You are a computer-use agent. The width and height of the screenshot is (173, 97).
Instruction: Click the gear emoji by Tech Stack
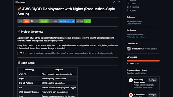click(x=19, y=63)
